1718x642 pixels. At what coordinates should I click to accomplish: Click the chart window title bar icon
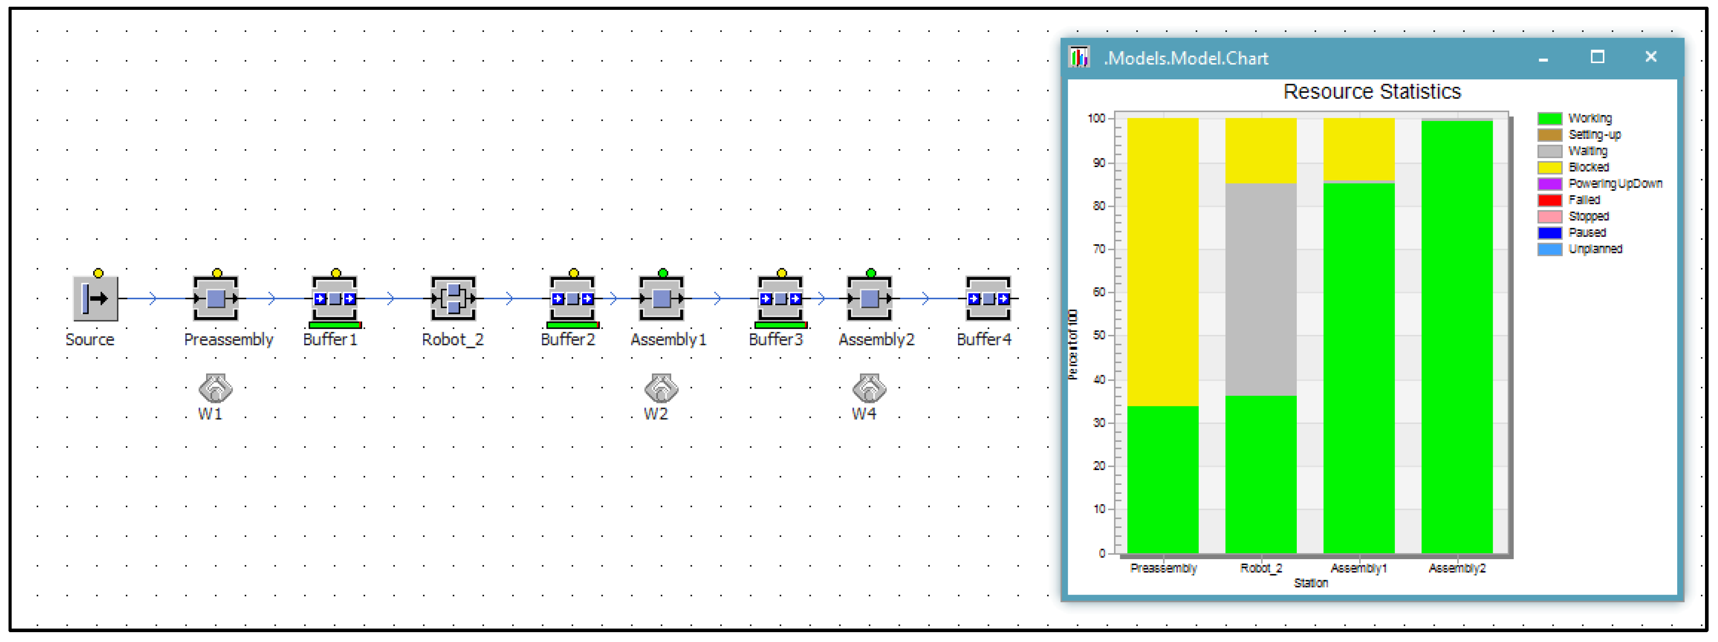pyautogui.click(x=1079, y=57)
